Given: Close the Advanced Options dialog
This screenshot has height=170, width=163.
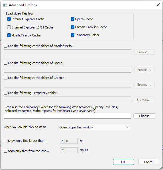Looking at the screenshot, I should (158, 5).
